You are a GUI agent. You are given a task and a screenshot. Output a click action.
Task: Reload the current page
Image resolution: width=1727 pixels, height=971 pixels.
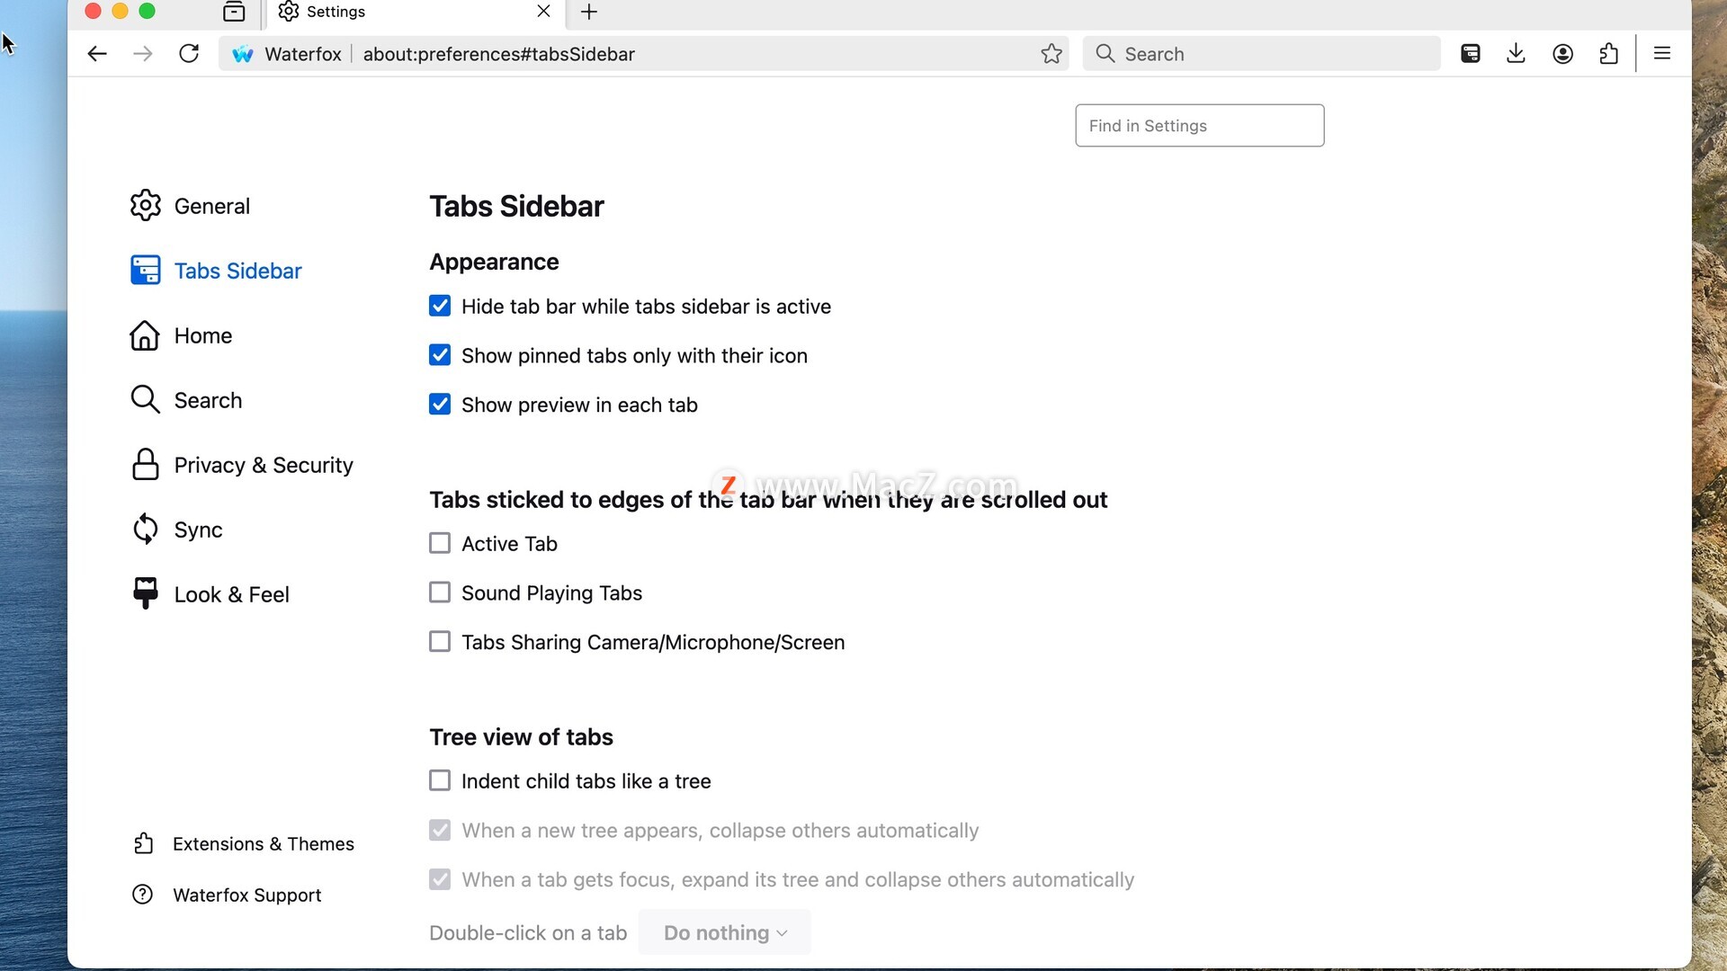189,54
